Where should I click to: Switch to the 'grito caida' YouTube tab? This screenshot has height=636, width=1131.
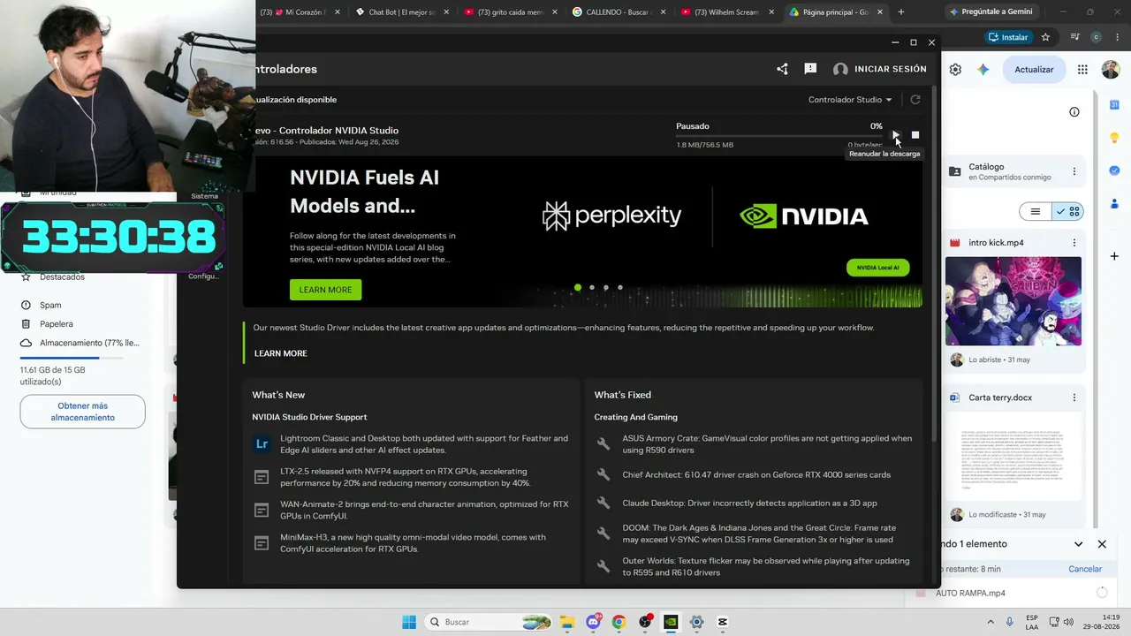pyautogui.click(x=510, y=12)
